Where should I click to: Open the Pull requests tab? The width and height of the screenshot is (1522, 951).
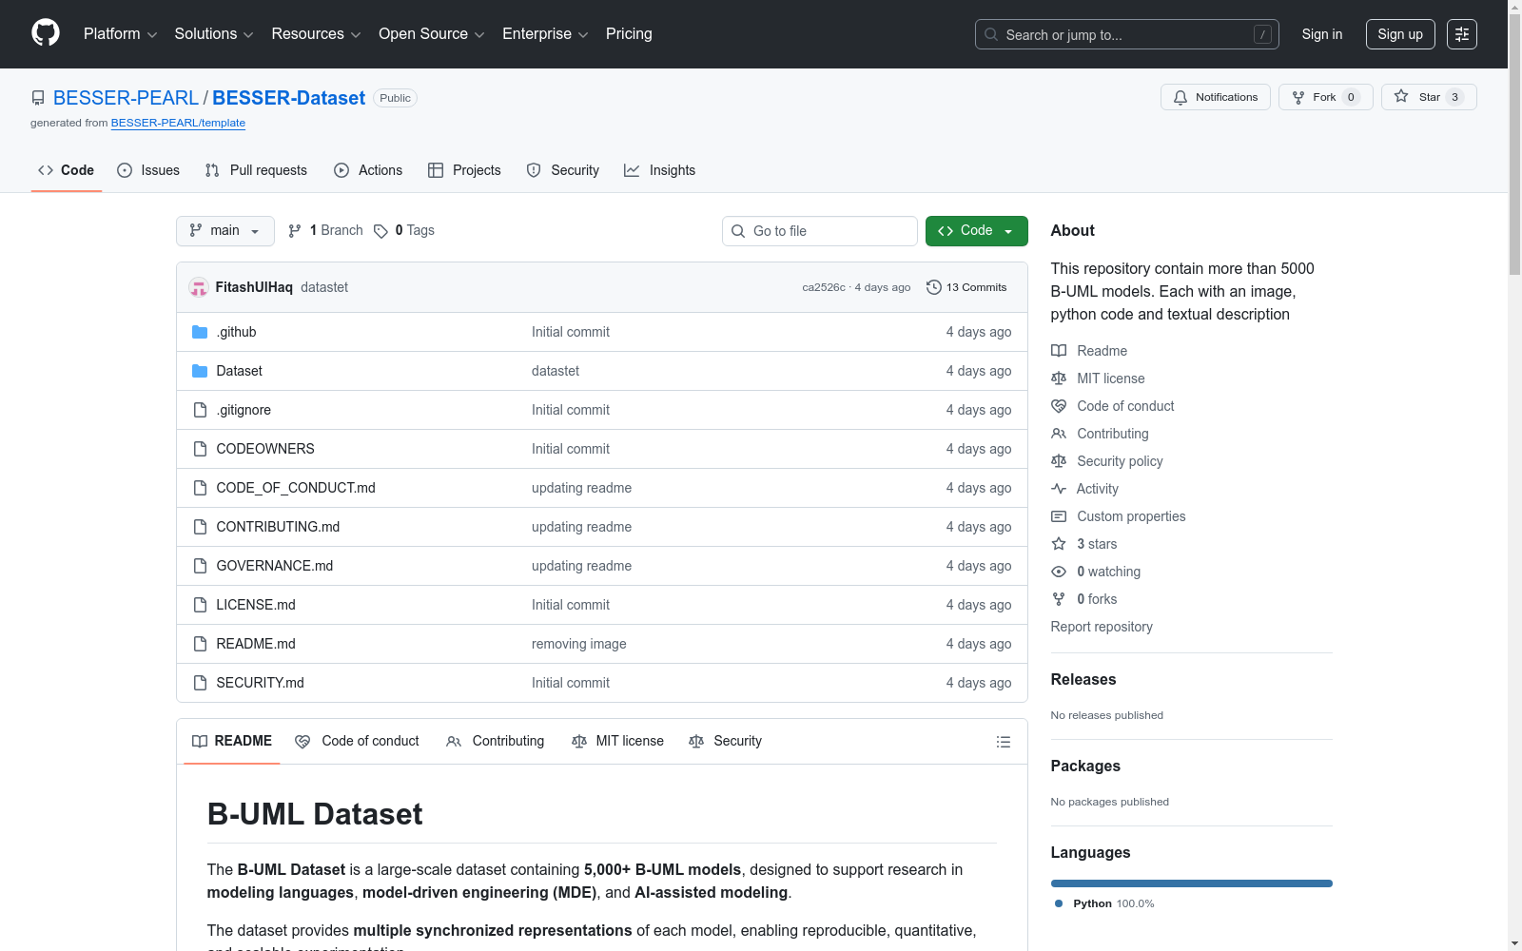tap(256, 170)
